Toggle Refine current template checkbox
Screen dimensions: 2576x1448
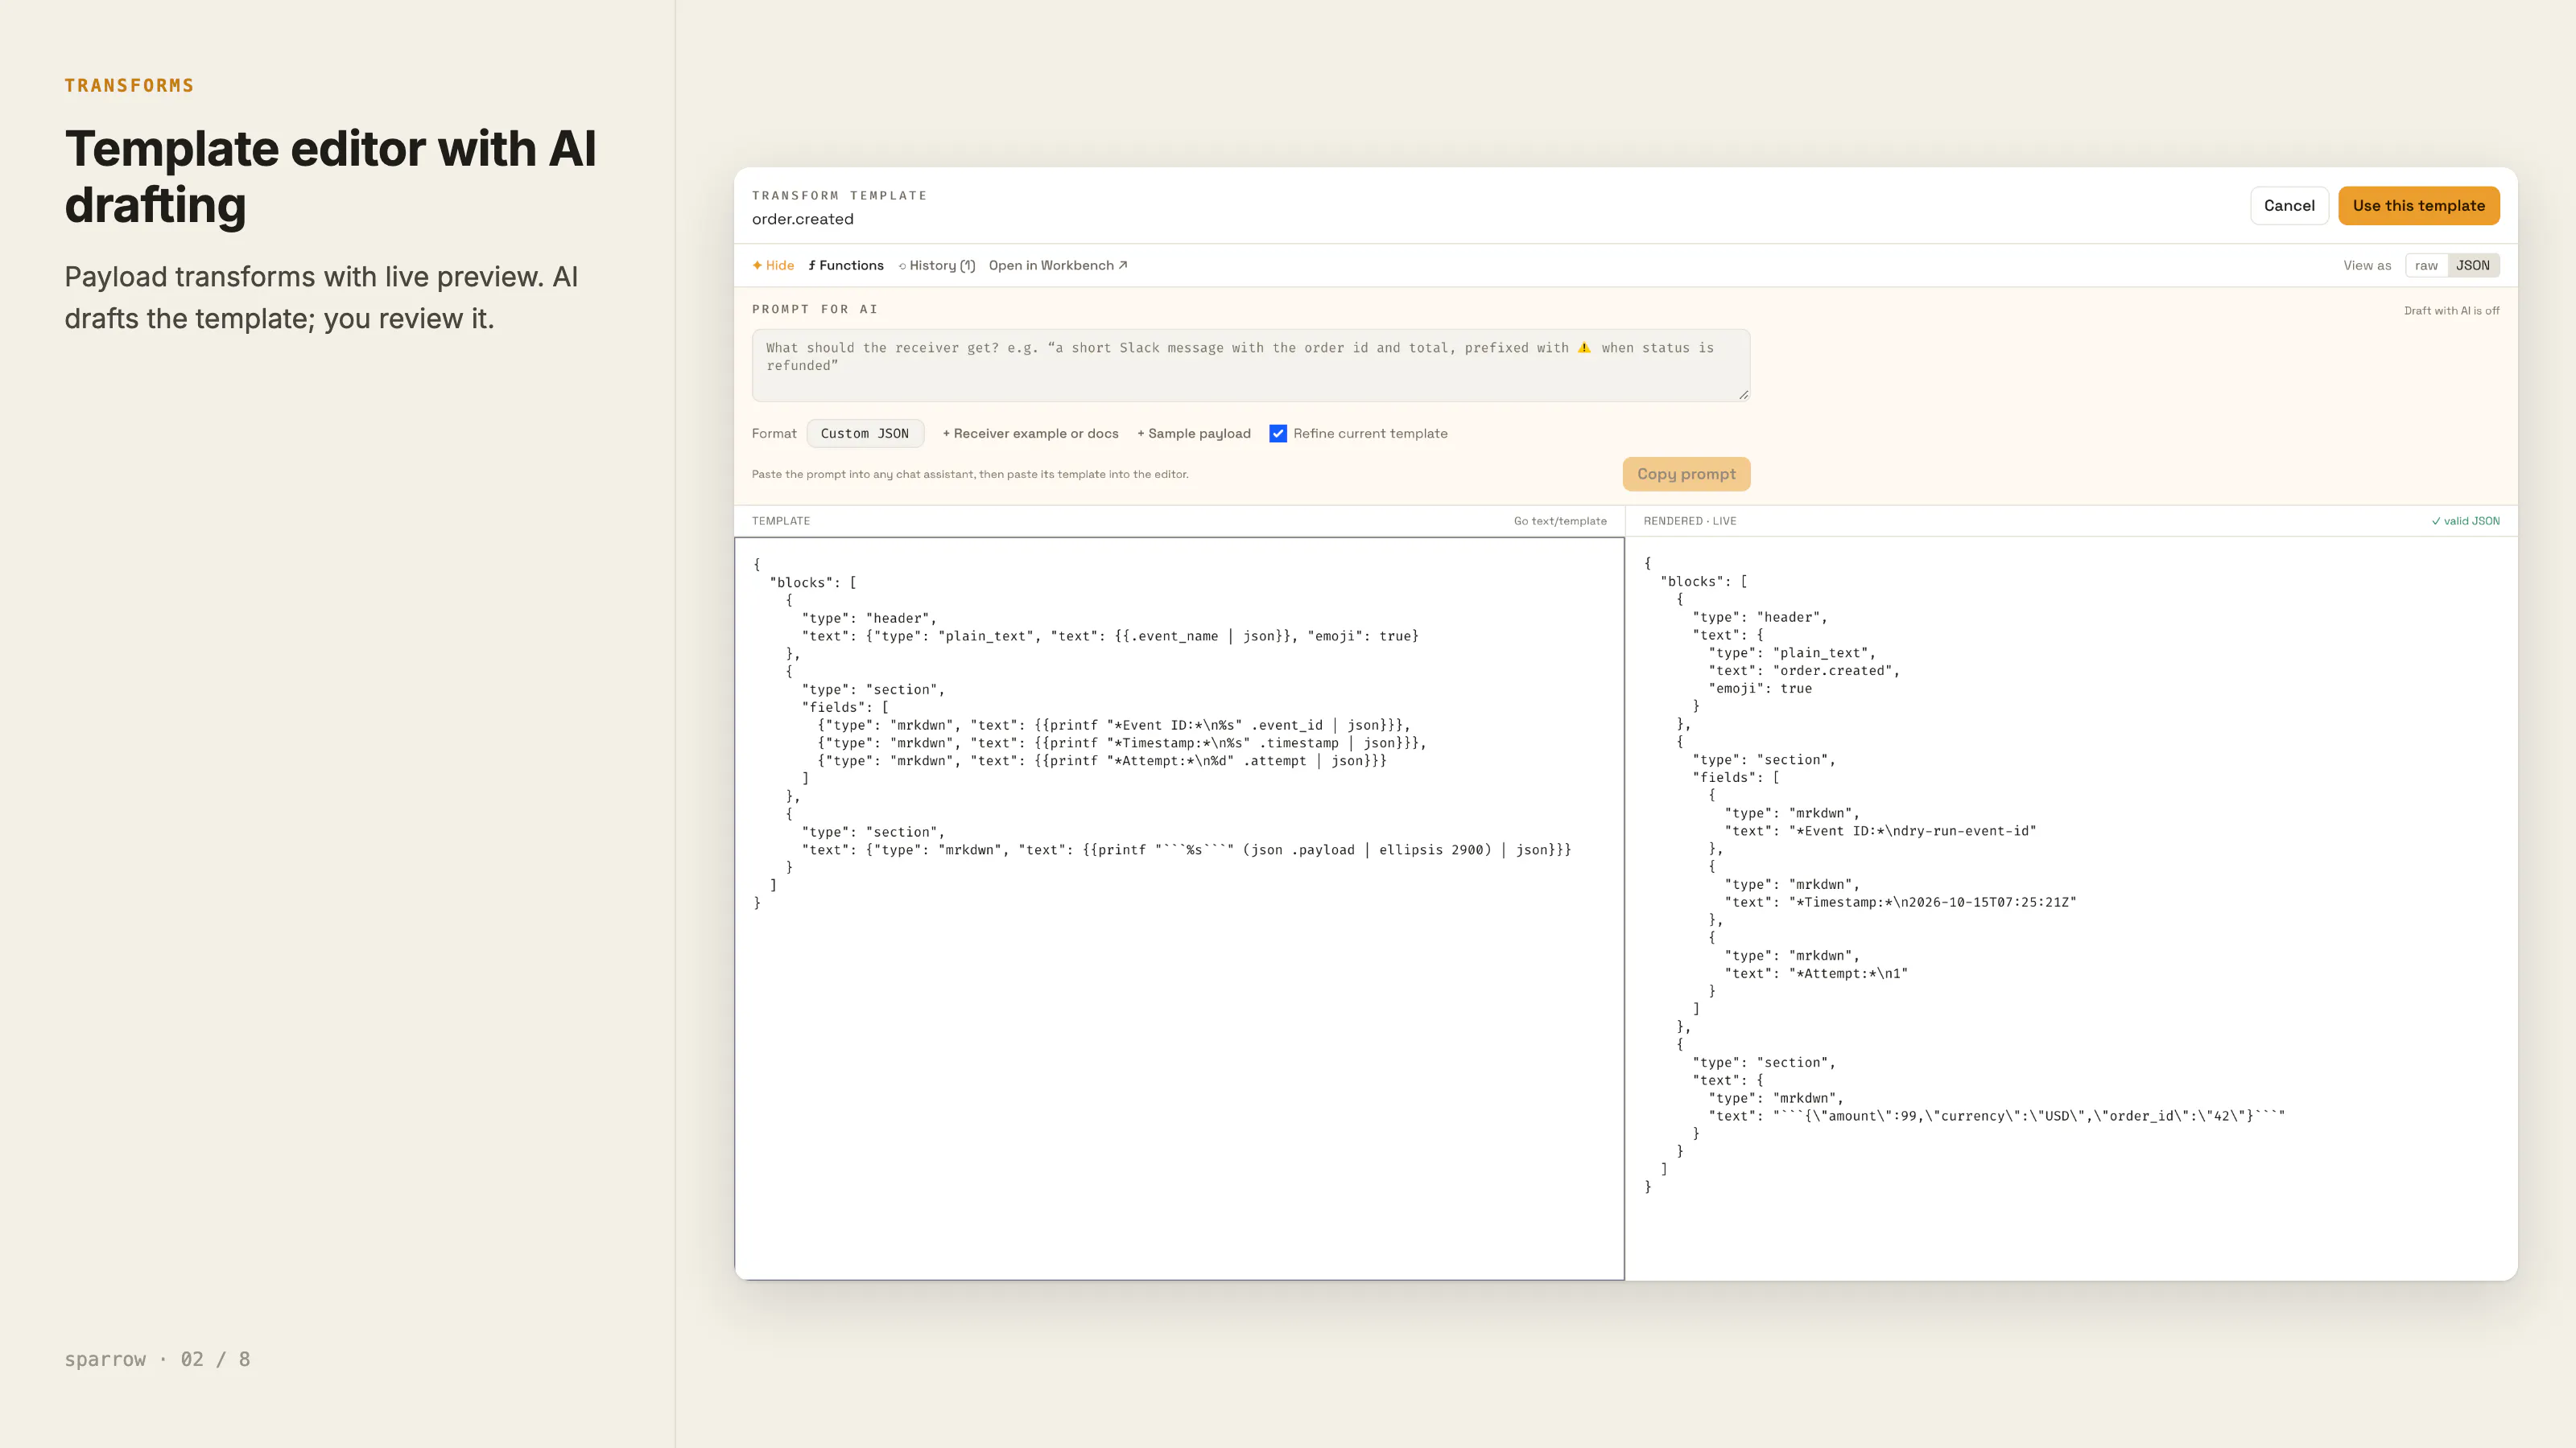[1278, 433]
